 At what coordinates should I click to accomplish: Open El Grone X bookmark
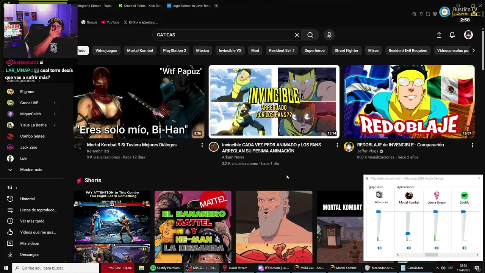(x=141, y=22)
